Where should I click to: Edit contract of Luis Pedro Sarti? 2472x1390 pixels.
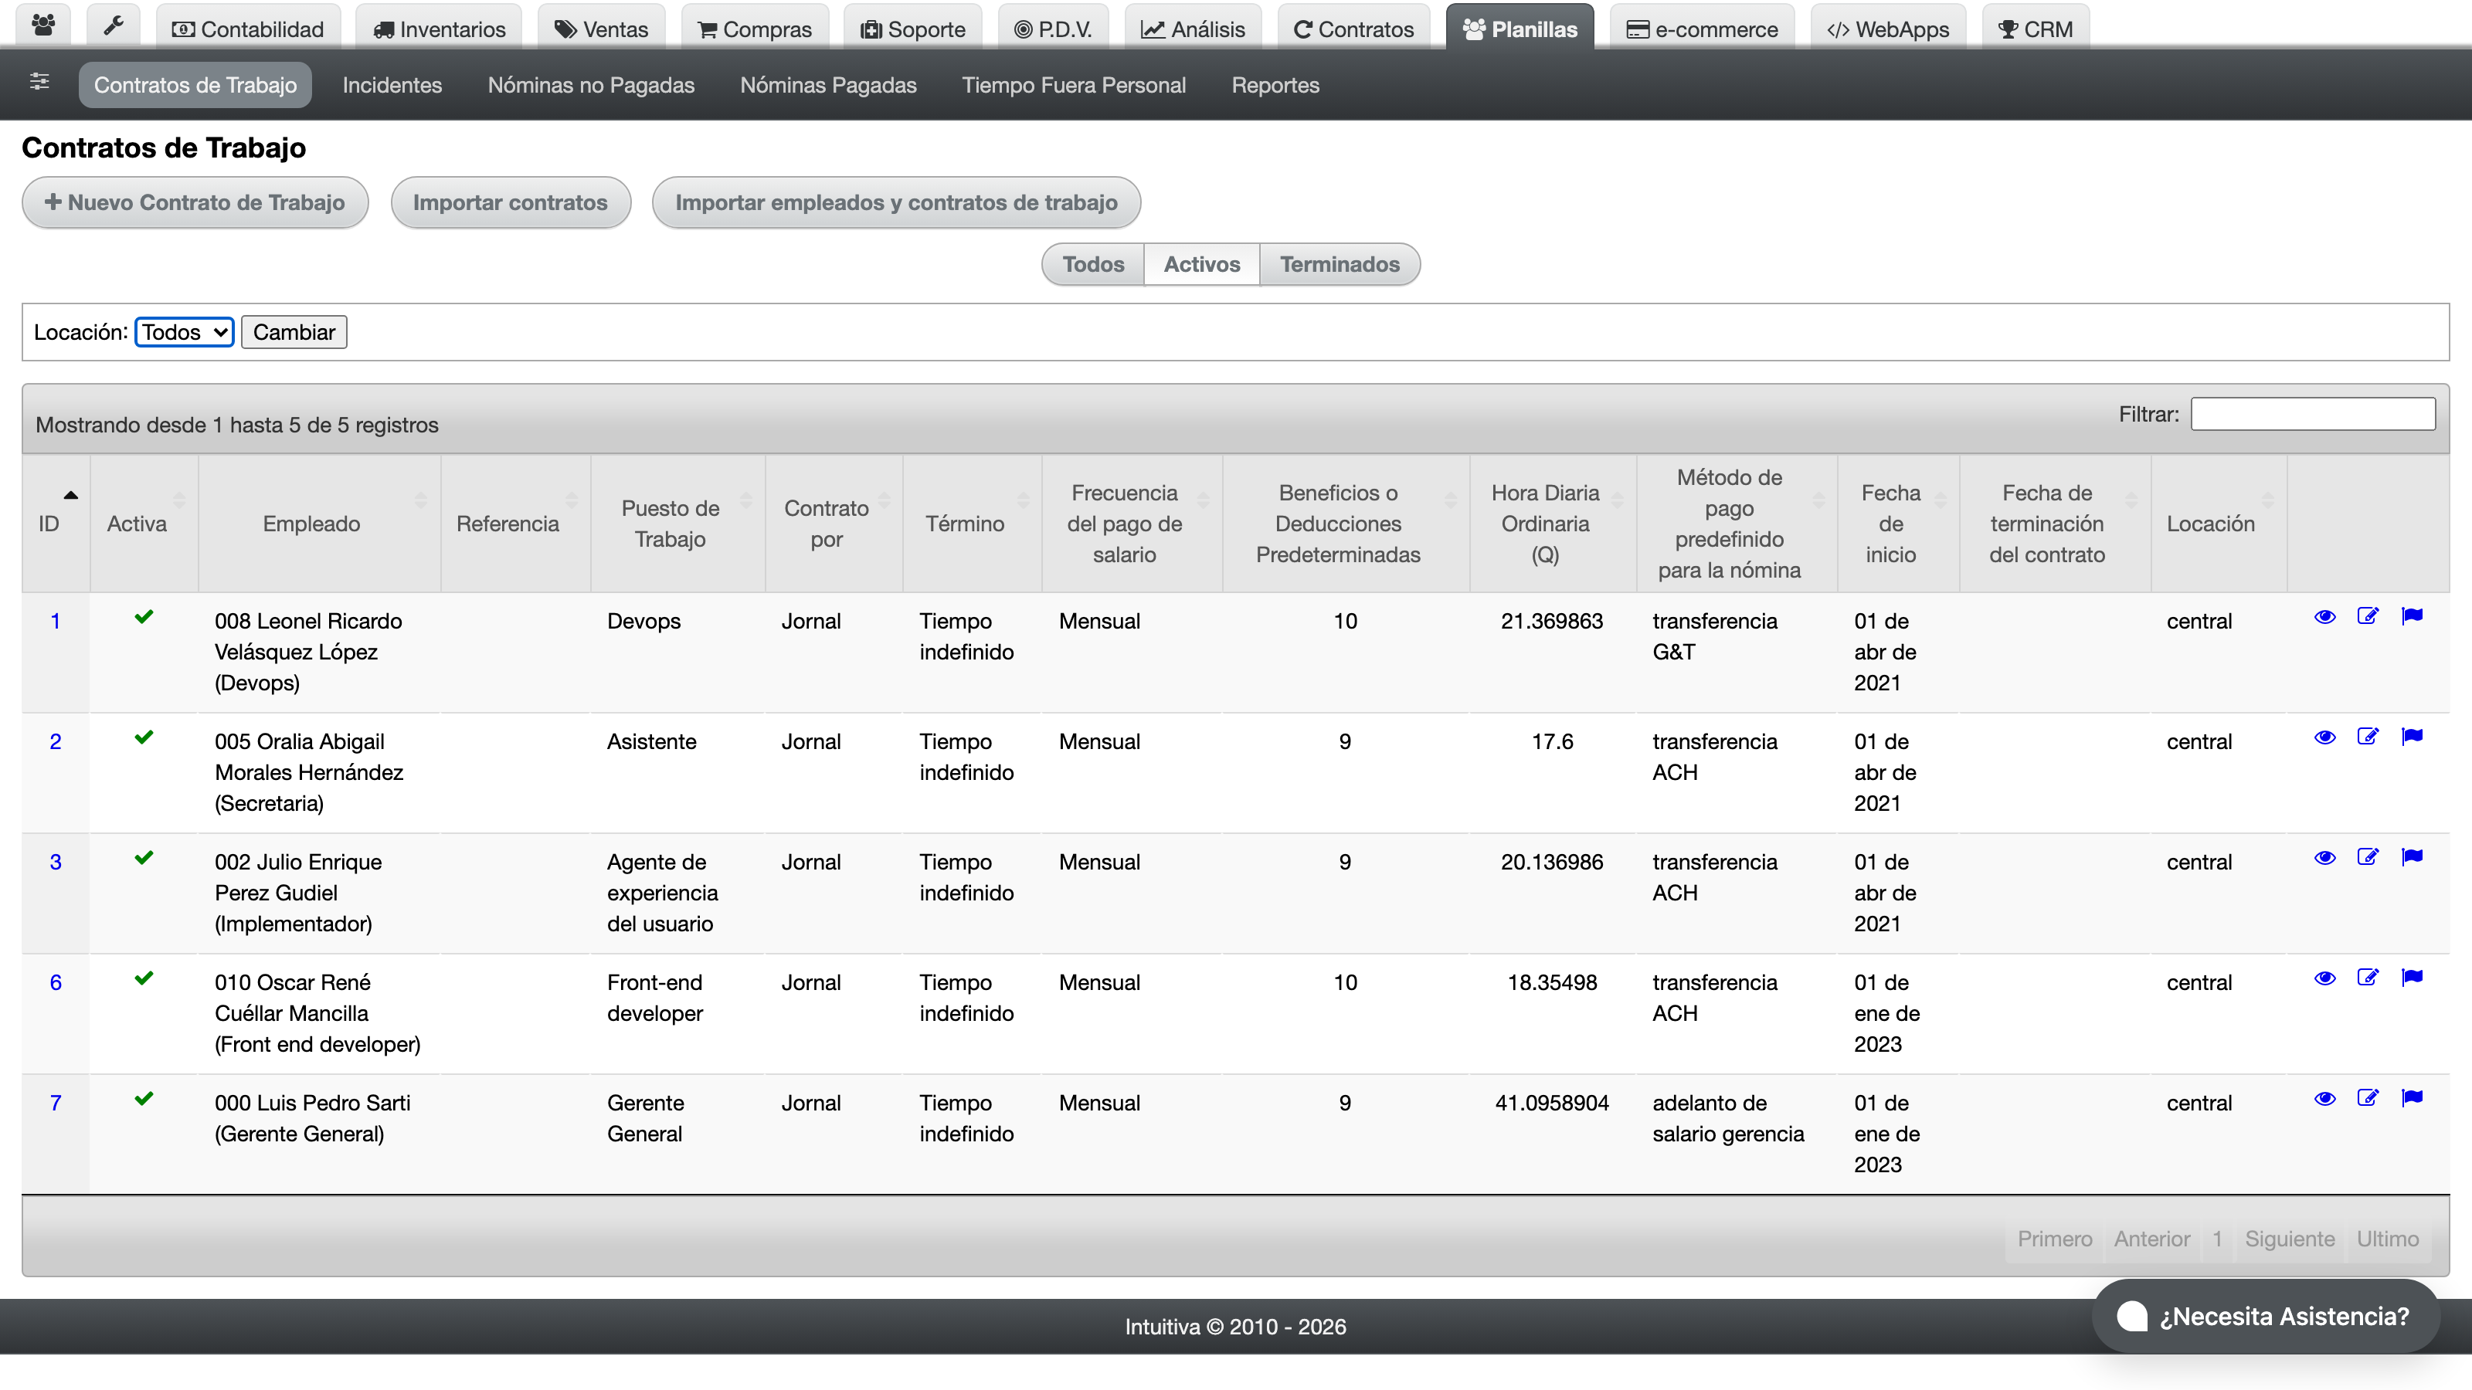(2368, 1098)
